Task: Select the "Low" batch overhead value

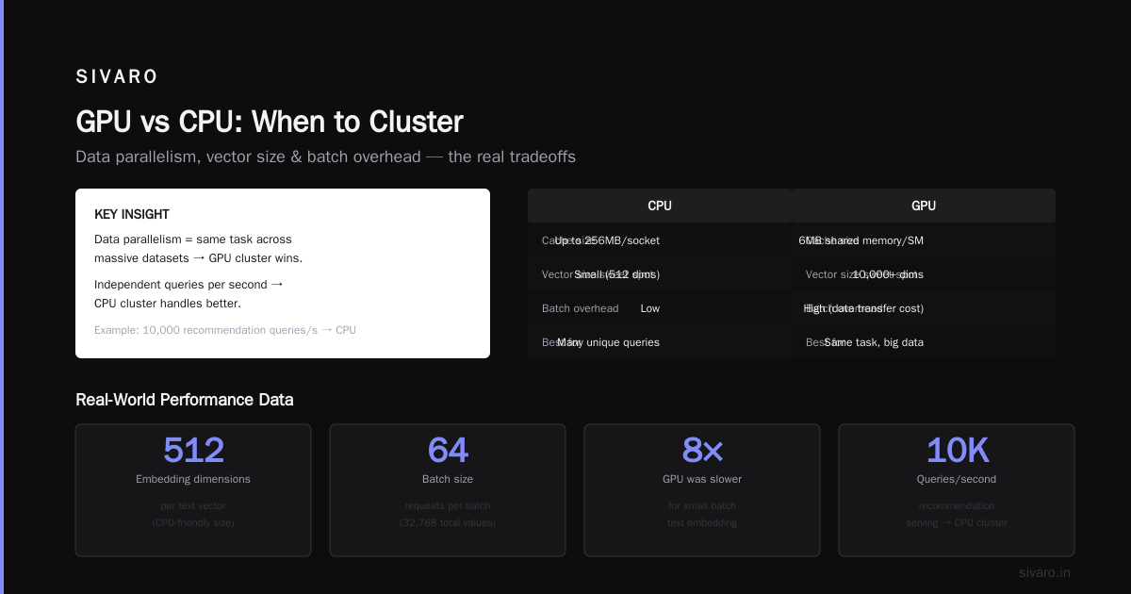Action: (x=650, y=308)
